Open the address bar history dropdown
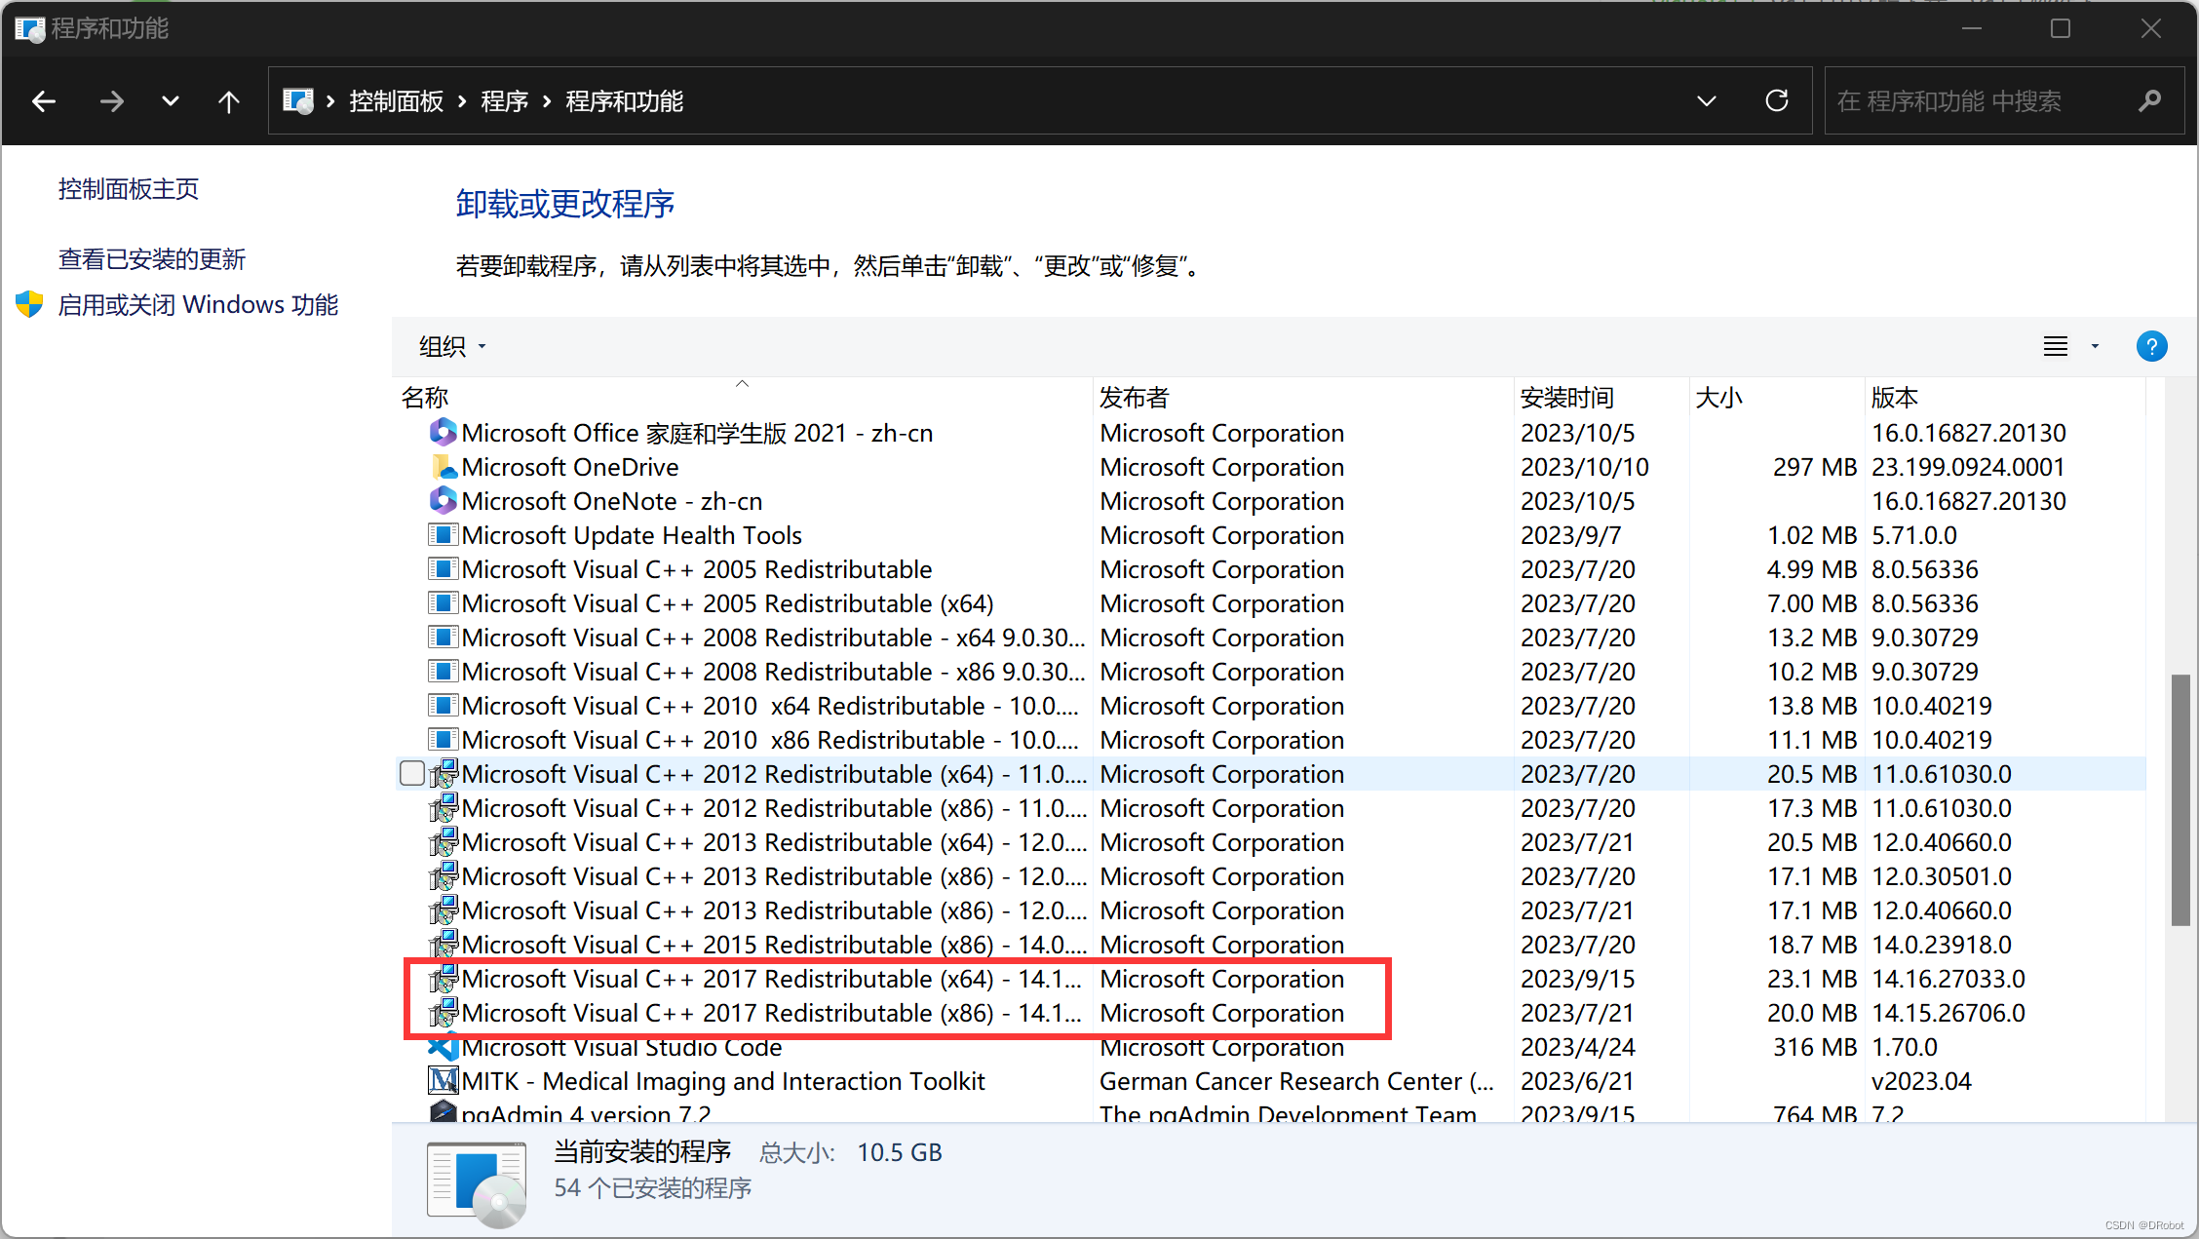This screenshot has width=2199, height=1239. coord(1706,100)
